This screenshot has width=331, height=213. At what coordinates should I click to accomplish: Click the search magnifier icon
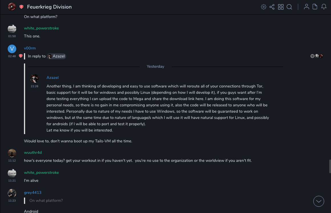tap(289, 7)
